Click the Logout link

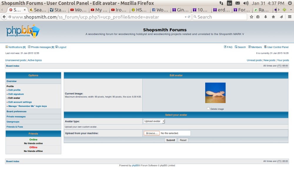(x=62, y=47)
